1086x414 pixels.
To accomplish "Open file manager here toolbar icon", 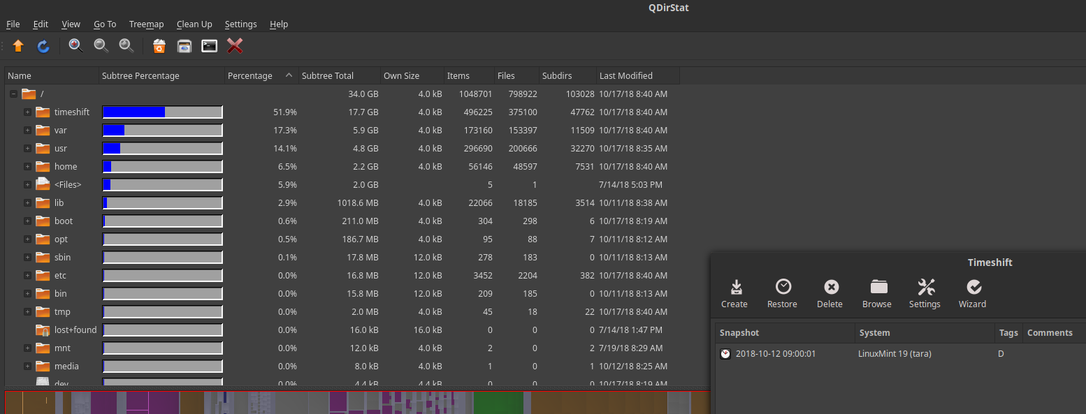I will click(x=184, y=46).
